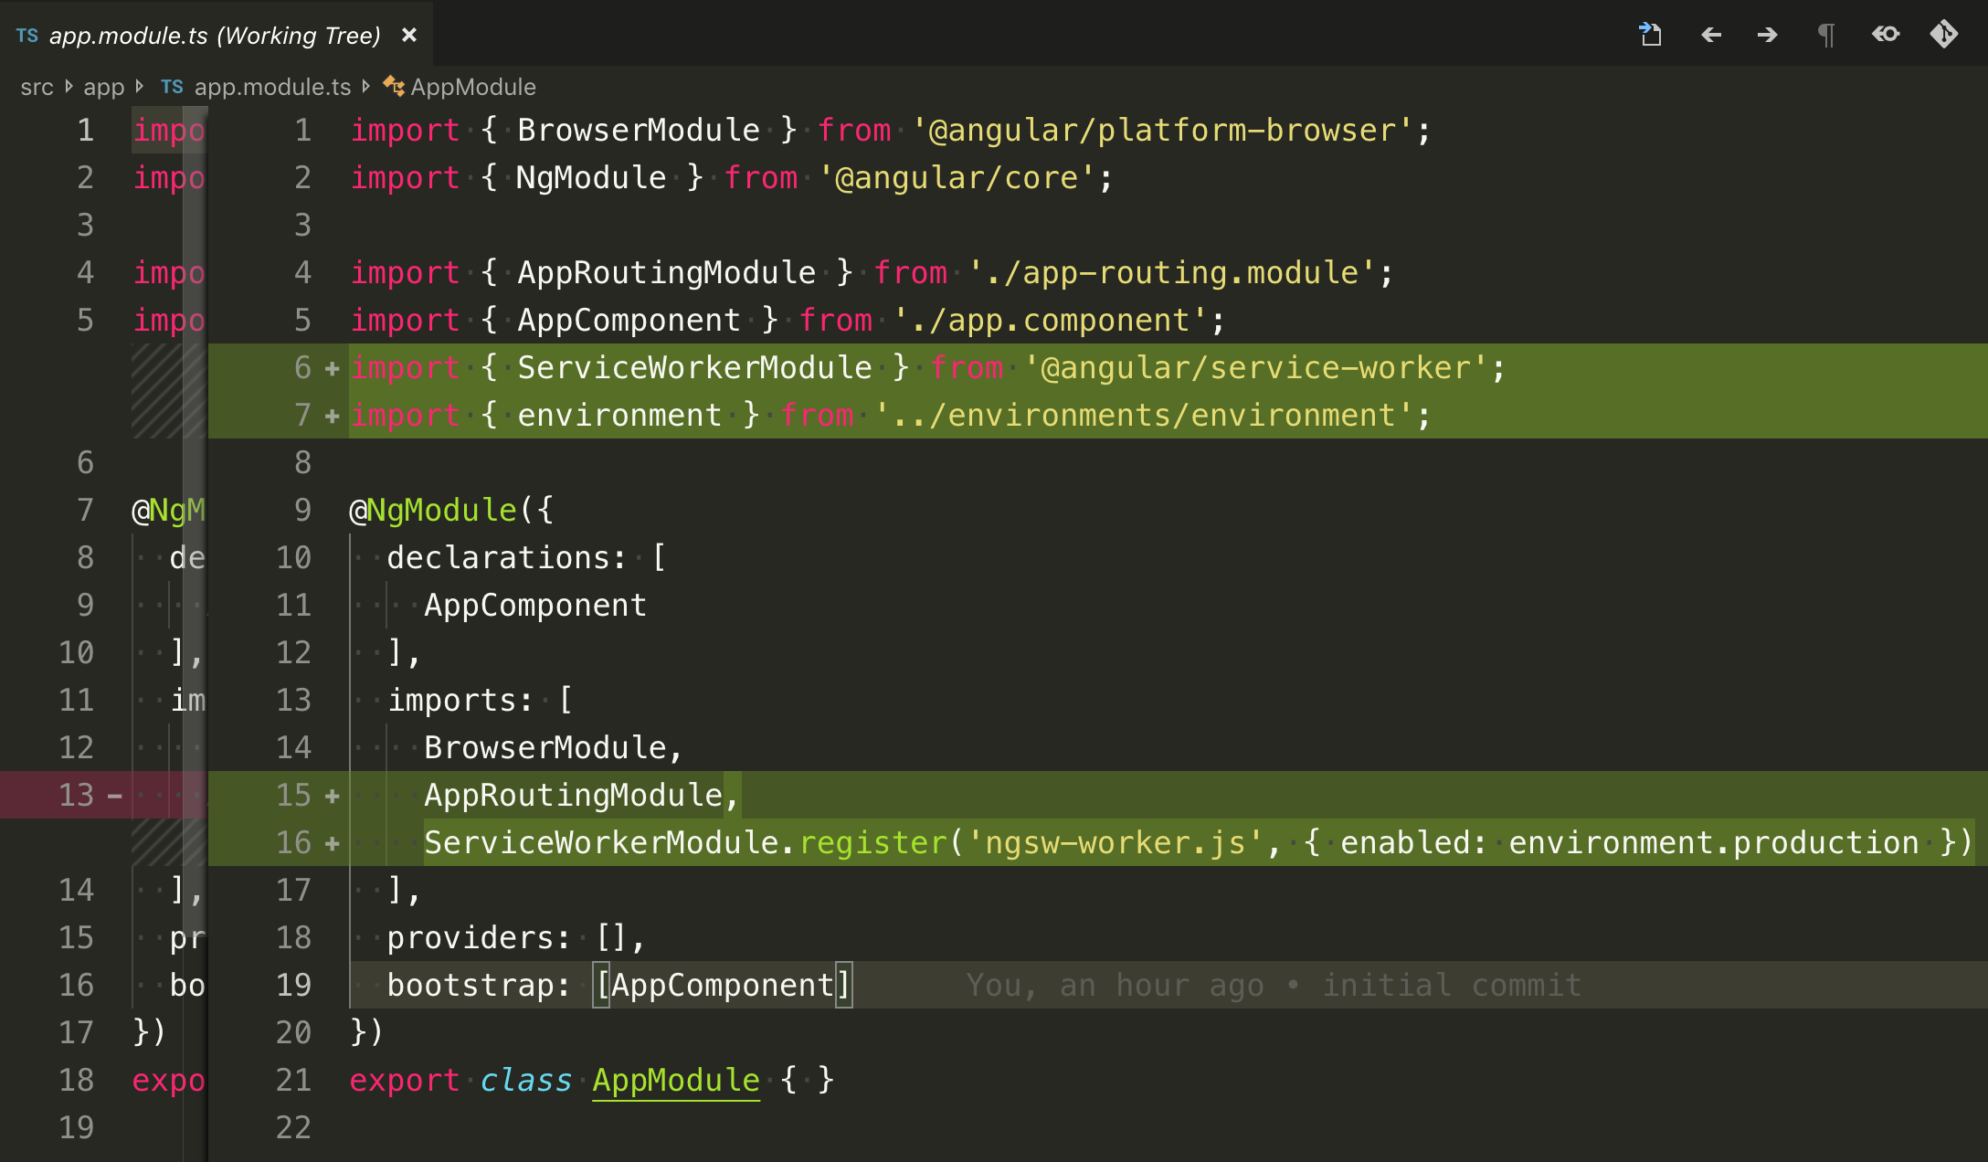
Task: Click the 'initial commit' blame annotation
Action: click(1452, 985)
